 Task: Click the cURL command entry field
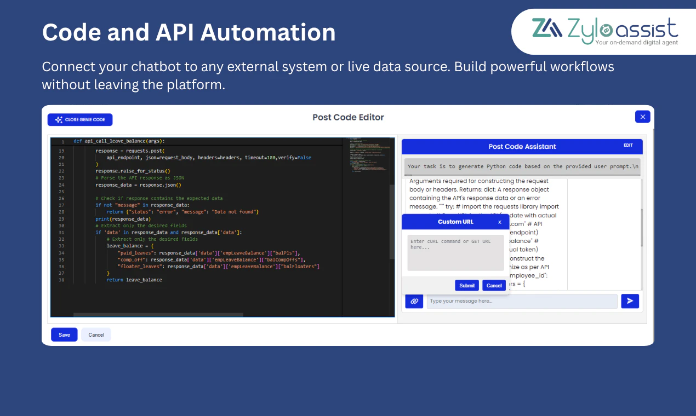[455, 252]
